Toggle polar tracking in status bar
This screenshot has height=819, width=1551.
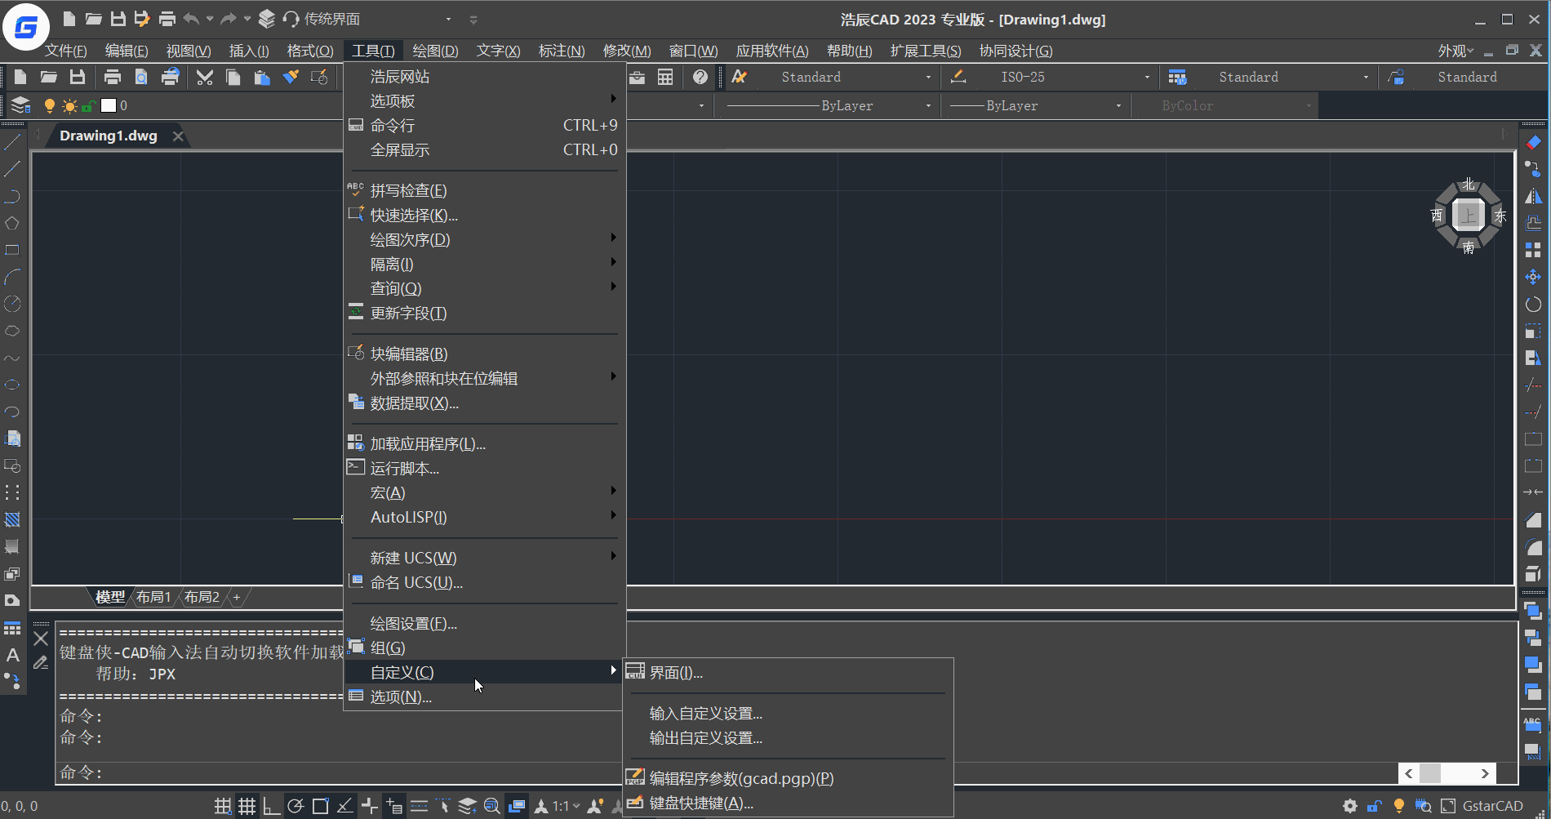coord(296,806)
